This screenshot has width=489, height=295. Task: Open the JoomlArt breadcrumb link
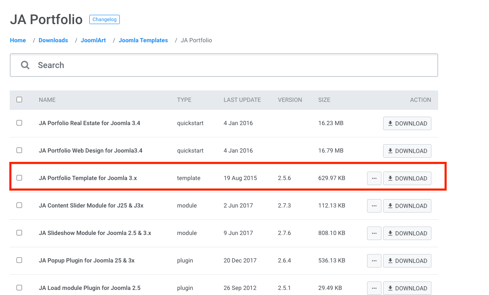tap(93, 40)
